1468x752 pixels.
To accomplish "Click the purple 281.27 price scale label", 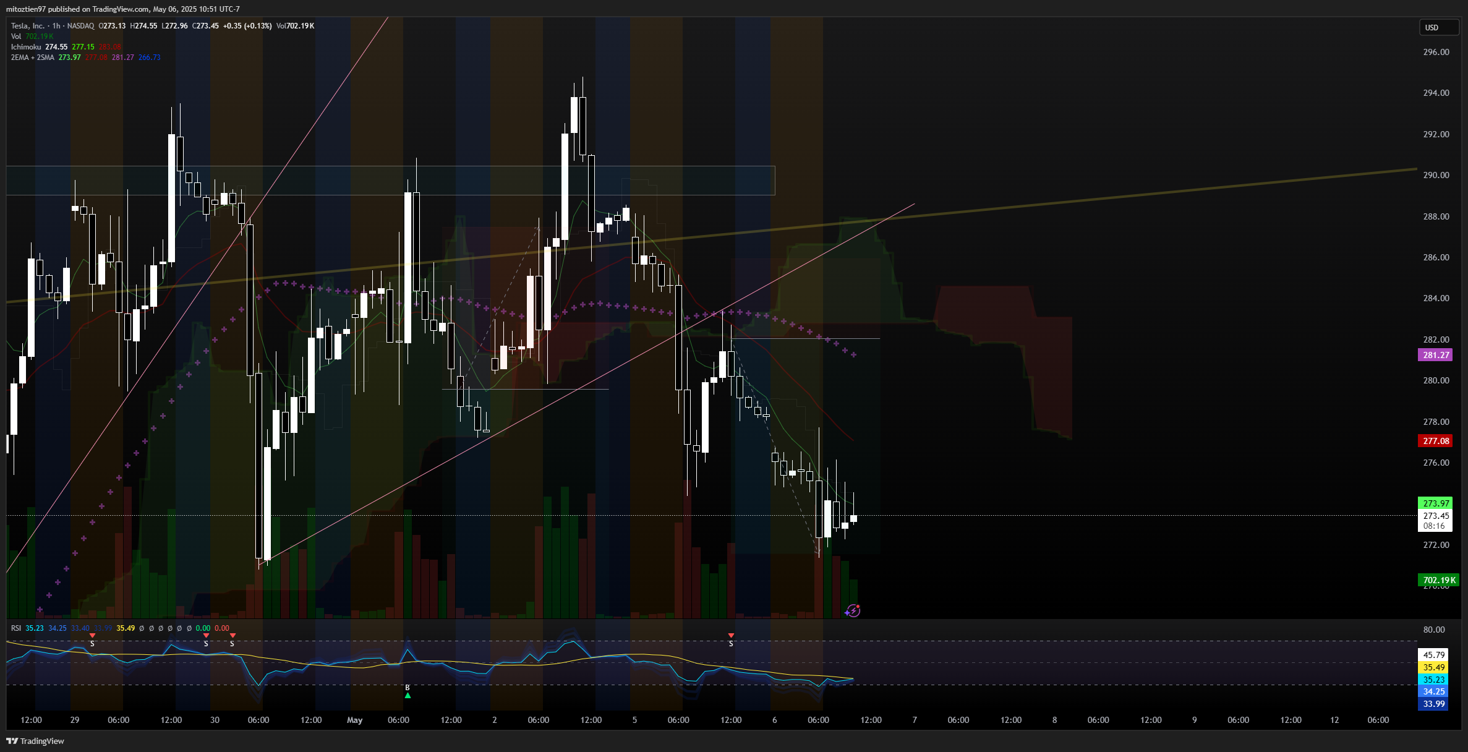I will coord(1436,355).
